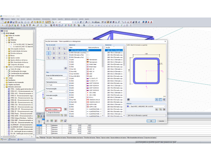Click the New file icon in the main toolbar
The width and height of the screenshot is (211, 158).
[x=2, y=22]
